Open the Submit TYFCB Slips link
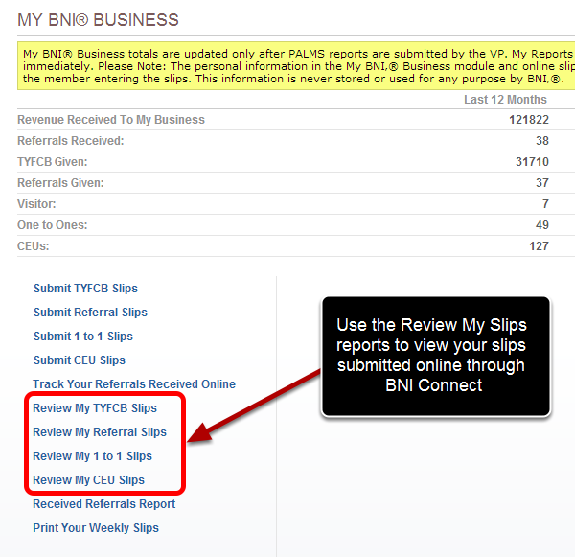The image size is (575, 557). click(x=85, y=289)
